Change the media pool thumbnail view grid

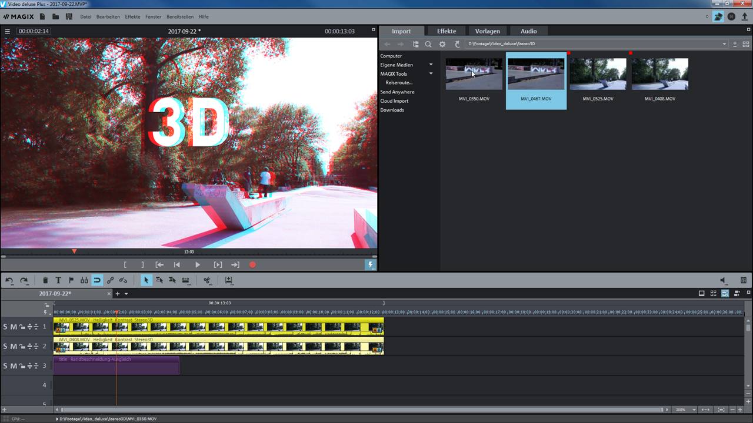coord(746,44)
